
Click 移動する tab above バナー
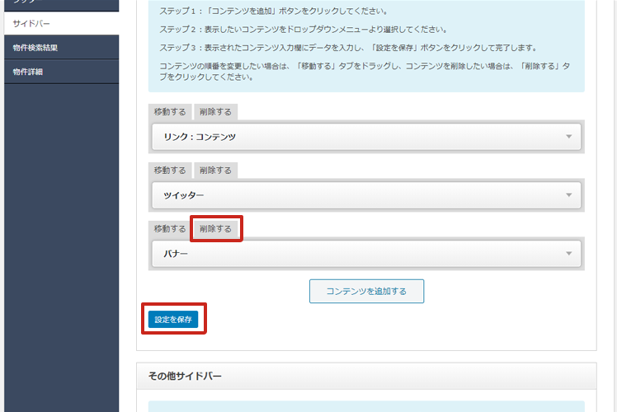[170, 229]
